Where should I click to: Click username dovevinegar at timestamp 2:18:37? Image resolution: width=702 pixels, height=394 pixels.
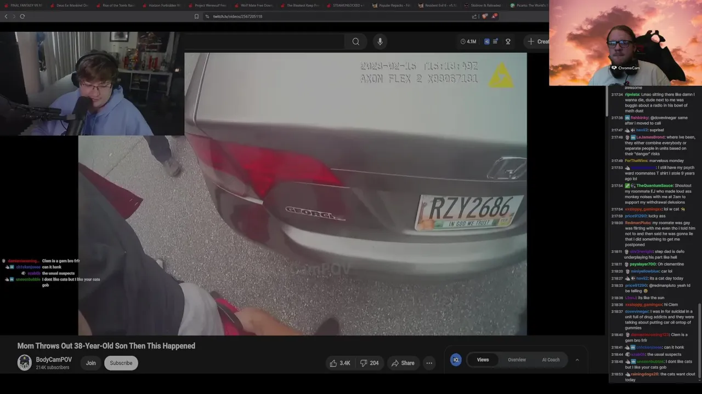click(x=637, y=311)
